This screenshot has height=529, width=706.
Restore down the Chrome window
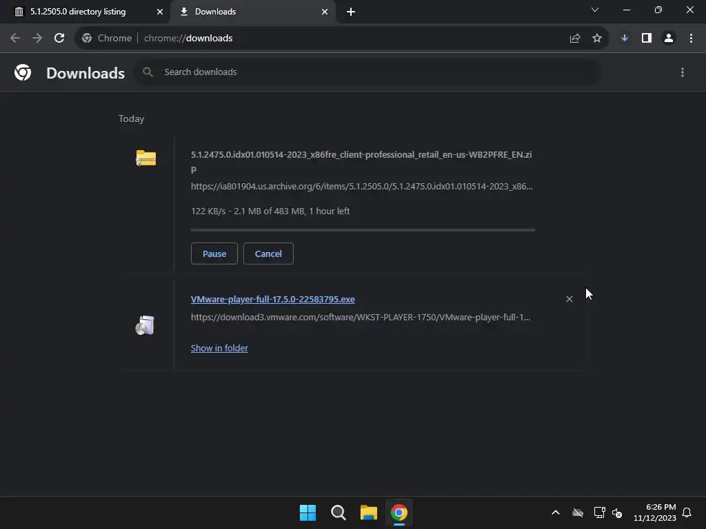(658, 10)
